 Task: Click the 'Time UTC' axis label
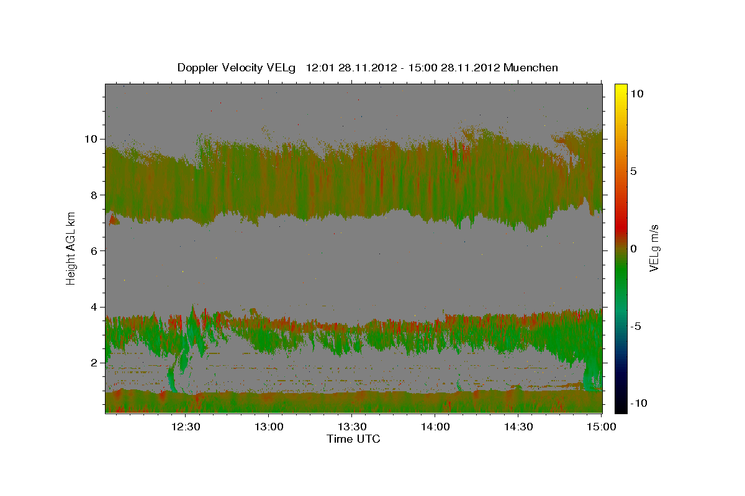click(353, 439)
